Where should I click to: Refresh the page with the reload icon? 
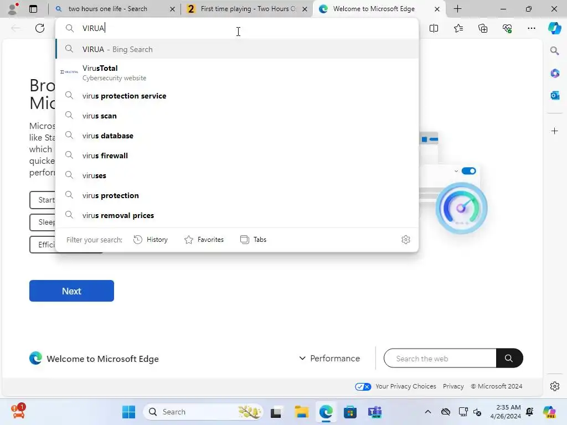tap(40, 28)
